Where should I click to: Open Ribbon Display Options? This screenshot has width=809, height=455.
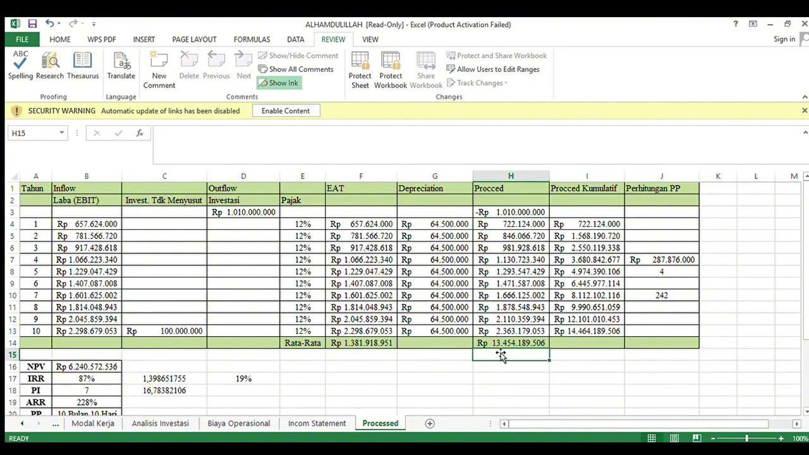pos(753,24)
